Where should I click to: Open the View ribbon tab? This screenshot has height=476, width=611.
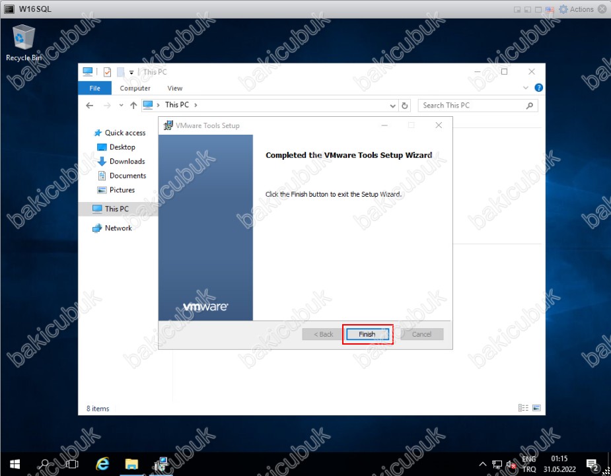pos(174,88)
